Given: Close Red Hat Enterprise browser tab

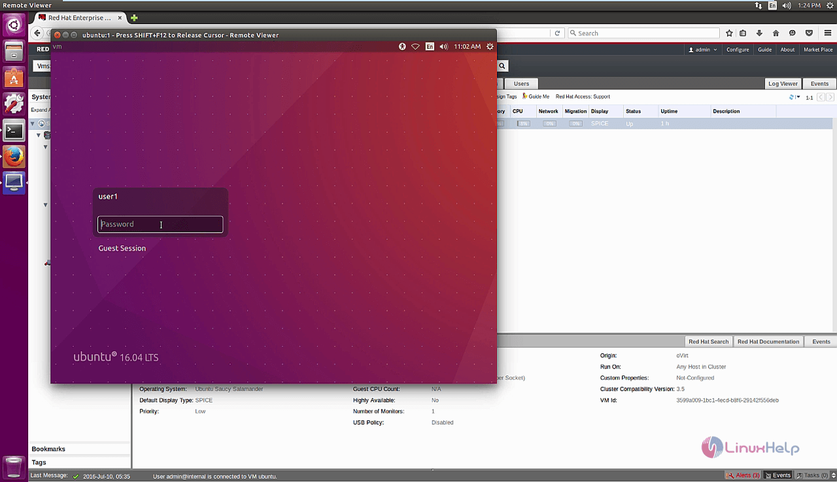Looking at the screenshot, I should 120,18.
